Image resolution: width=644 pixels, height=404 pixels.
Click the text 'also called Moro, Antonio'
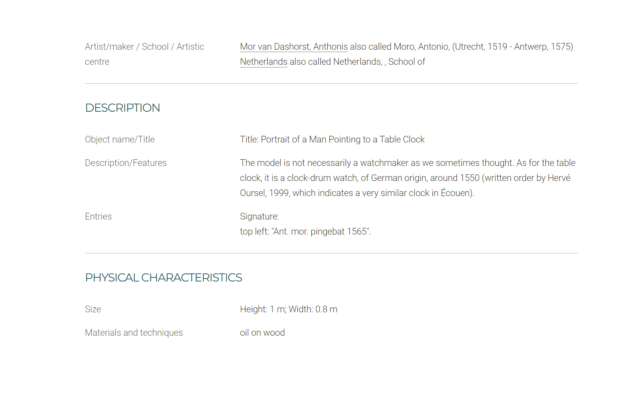[x=400, y=47]
